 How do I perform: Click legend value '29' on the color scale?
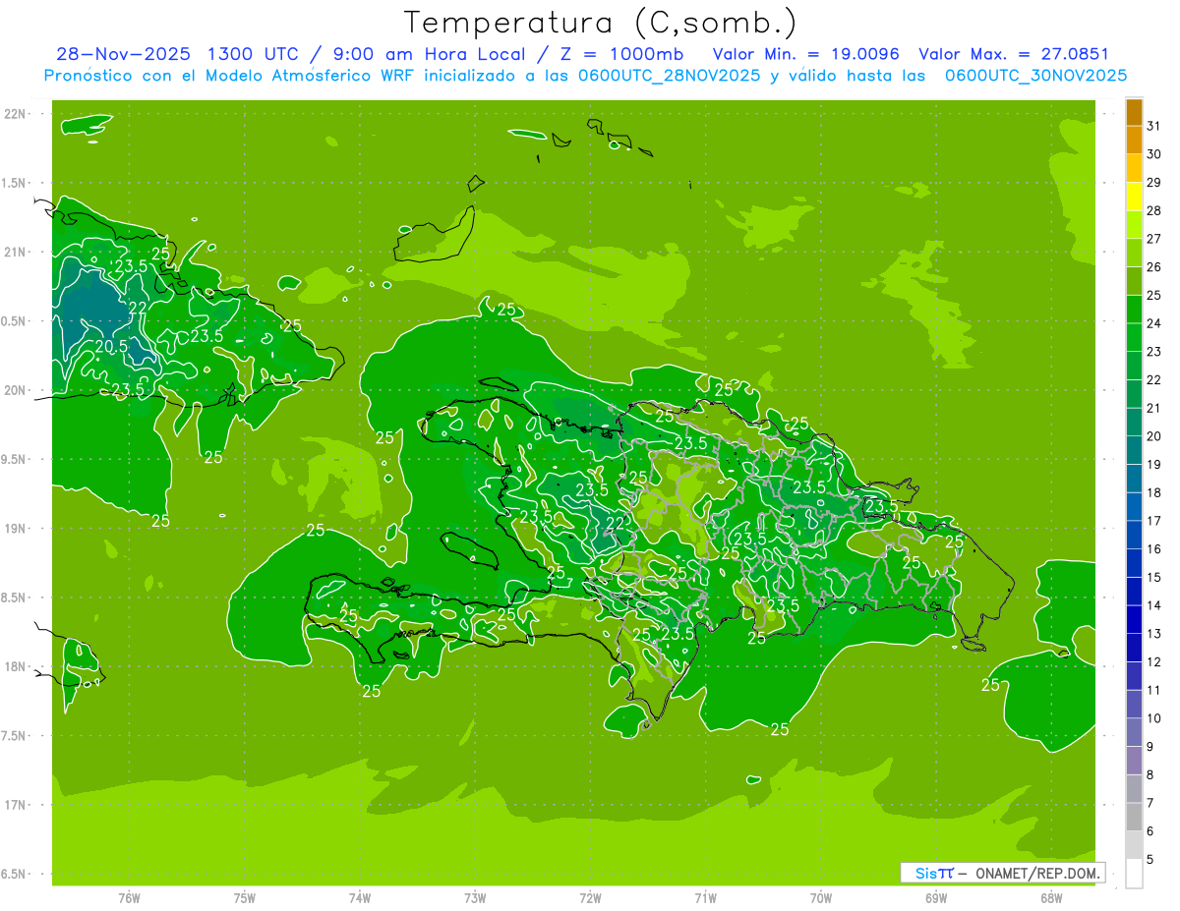click(1154, 183)
